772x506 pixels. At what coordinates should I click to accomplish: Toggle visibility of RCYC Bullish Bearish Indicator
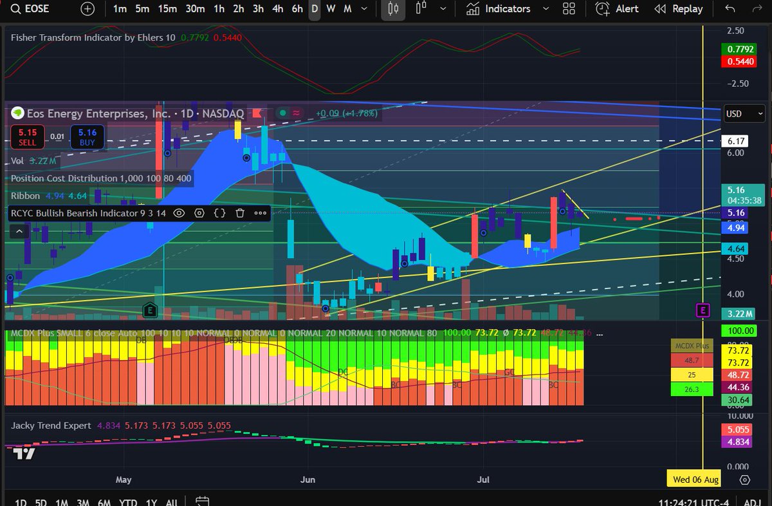click(179, 213)
